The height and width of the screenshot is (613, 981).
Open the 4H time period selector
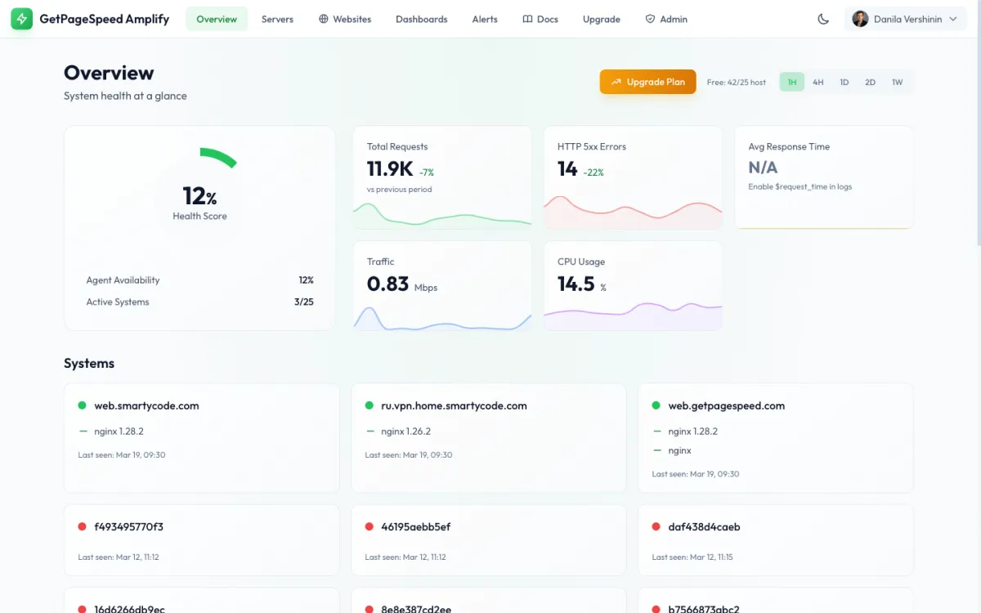pyautogui.click(x=818, y=82)
